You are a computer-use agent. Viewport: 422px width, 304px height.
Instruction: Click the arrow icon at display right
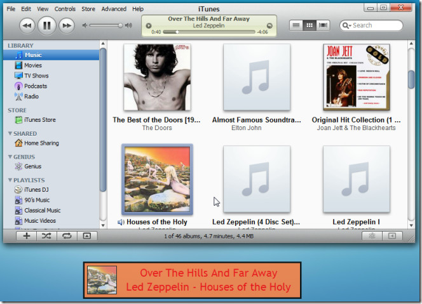pyautogui.click(x=269, y=26)
